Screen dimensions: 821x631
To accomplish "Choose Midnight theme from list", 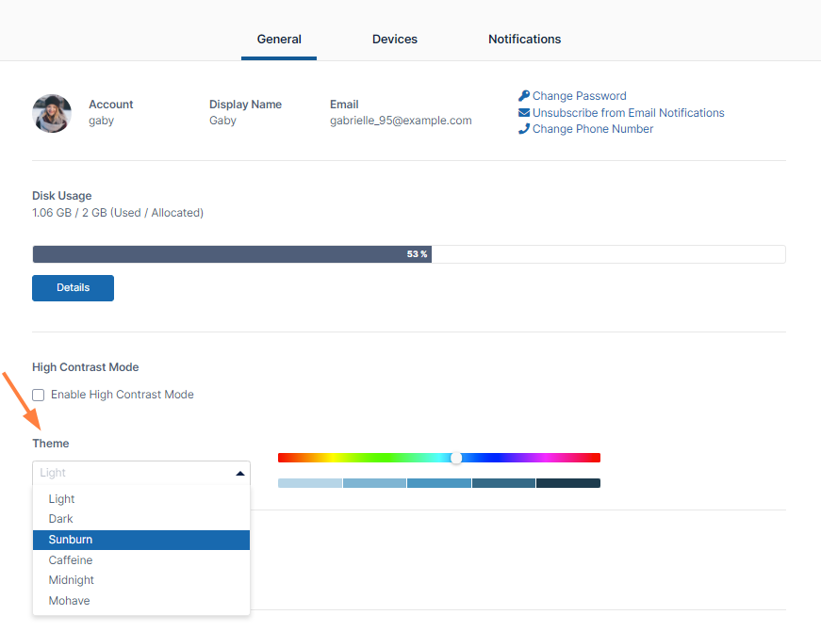I will point(72,580).
